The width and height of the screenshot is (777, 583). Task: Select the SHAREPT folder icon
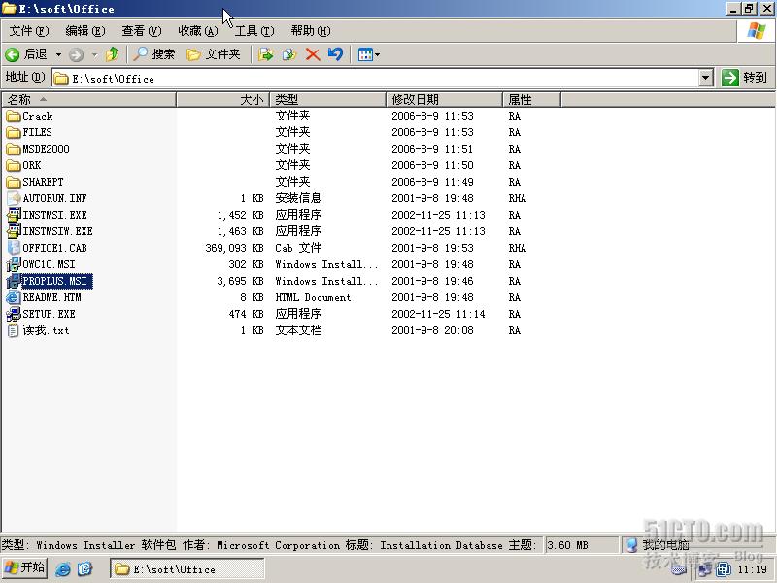[14, 183]
